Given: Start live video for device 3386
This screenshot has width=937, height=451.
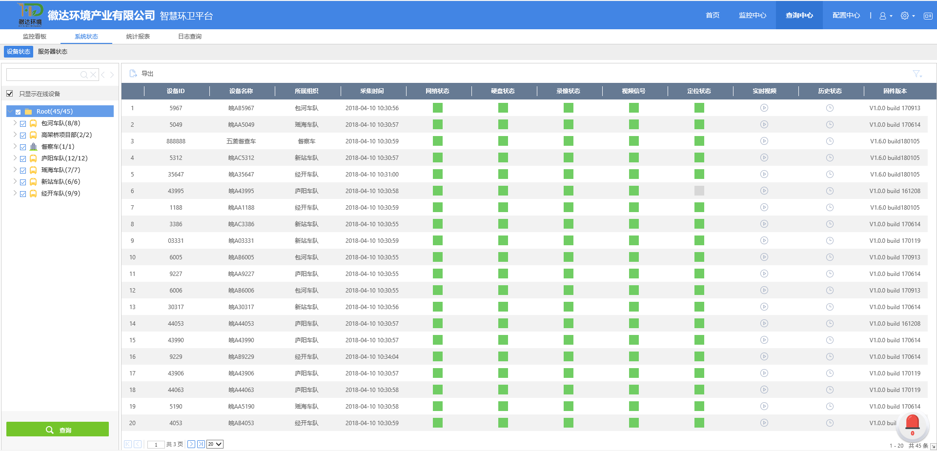Looking at the screenshot, I should click(764, 224).
